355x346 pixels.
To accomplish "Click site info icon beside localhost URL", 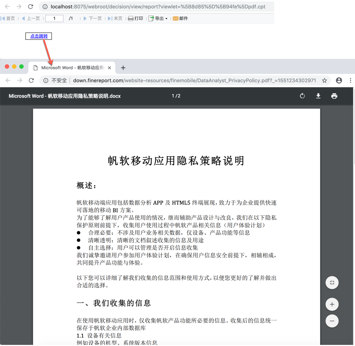I will click(45, 7).
